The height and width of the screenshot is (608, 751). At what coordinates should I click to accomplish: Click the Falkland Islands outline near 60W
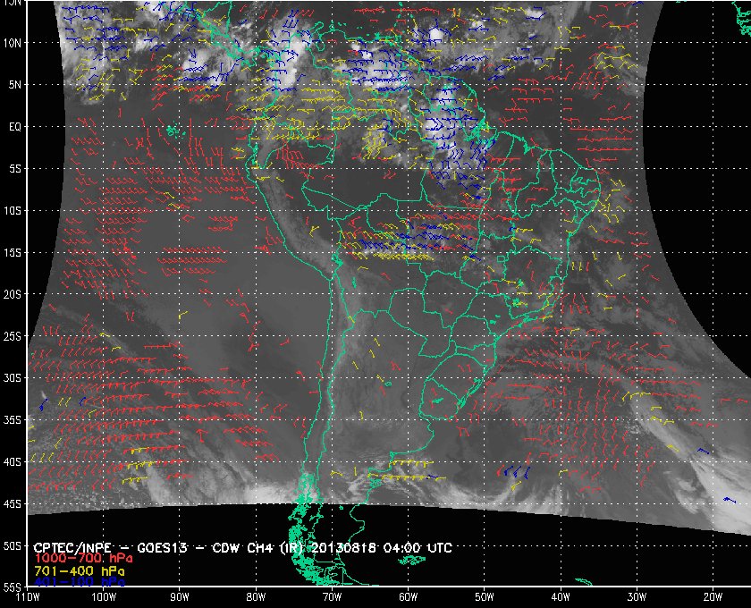pos(410,560)
